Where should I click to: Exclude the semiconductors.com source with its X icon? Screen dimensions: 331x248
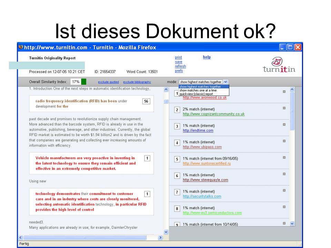coord(284,207)
